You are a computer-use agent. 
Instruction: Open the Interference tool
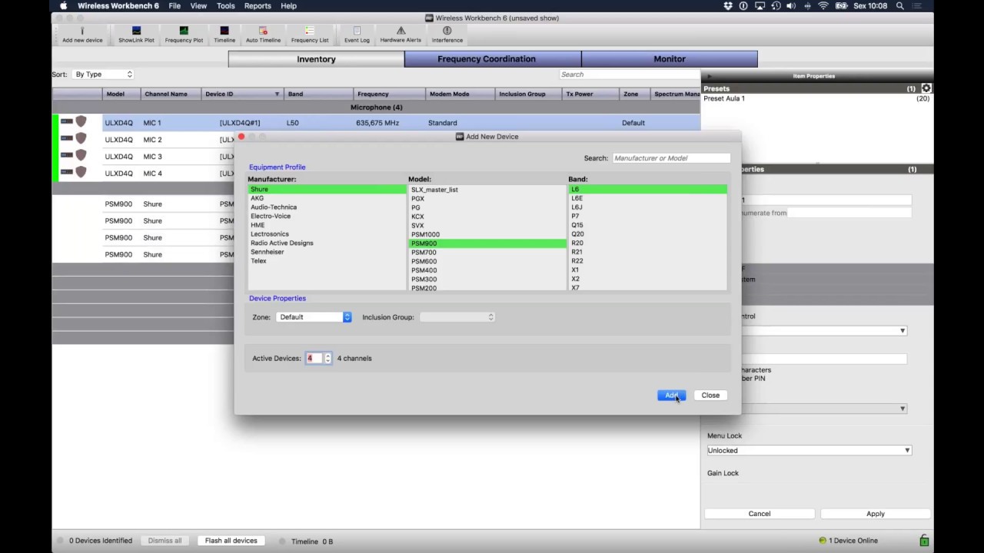(447, 35)
